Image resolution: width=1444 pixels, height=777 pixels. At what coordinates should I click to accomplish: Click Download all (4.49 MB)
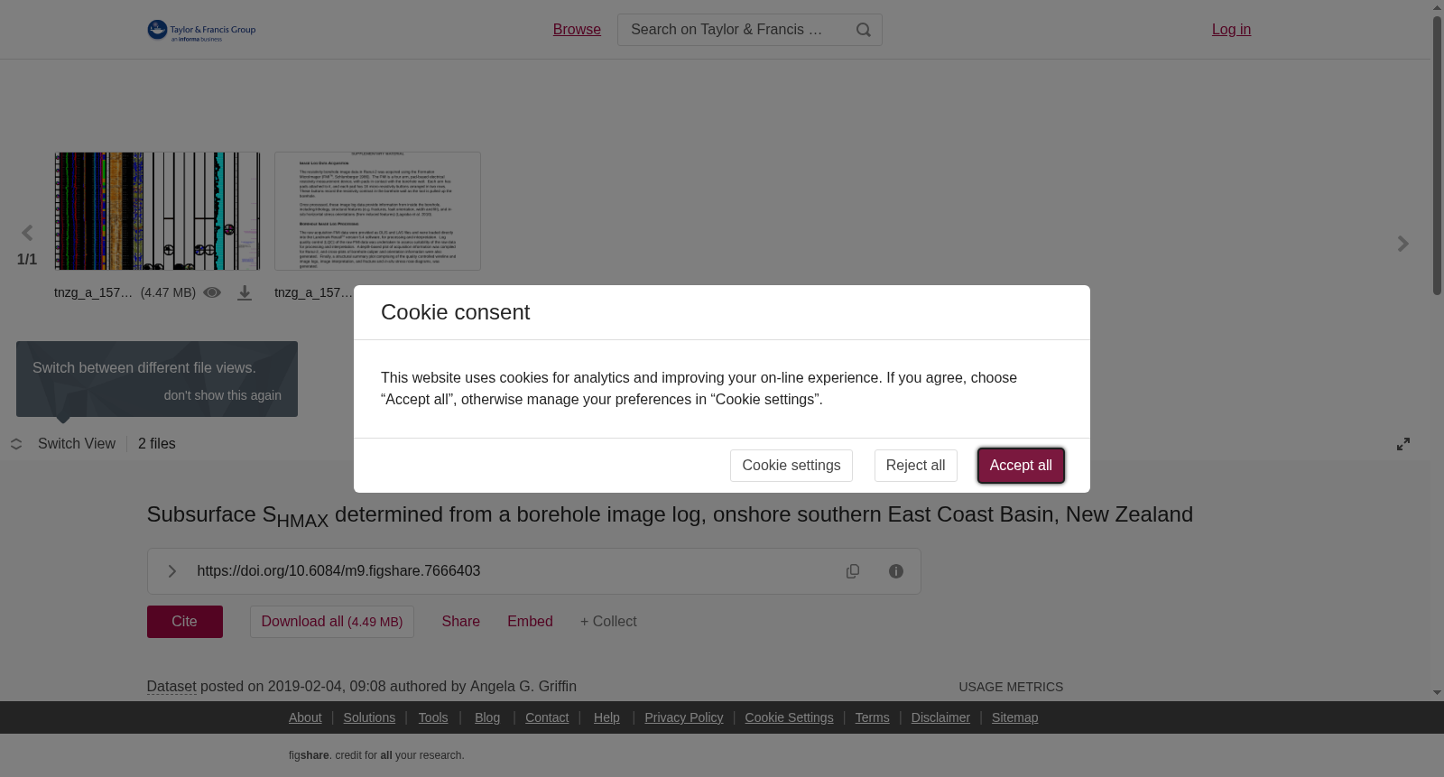332,622
